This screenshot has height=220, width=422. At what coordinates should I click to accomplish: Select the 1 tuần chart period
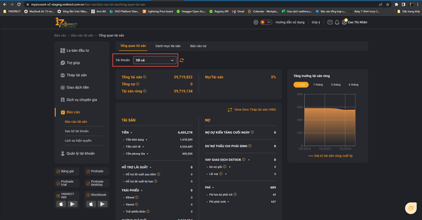(301, 84)
